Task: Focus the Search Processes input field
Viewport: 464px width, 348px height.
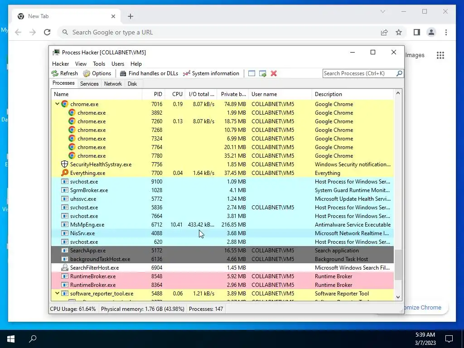Action: point(359,73)
